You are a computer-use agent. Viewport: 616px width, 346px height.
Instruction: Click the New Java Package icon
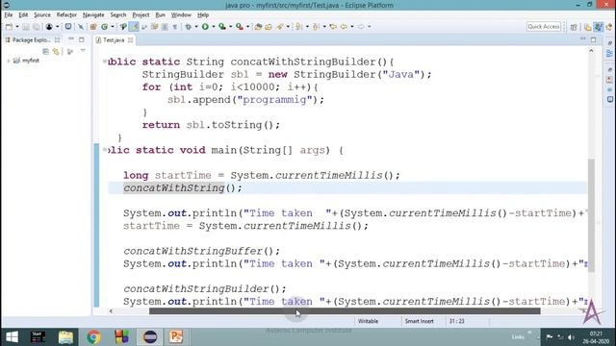coord(93,27)
